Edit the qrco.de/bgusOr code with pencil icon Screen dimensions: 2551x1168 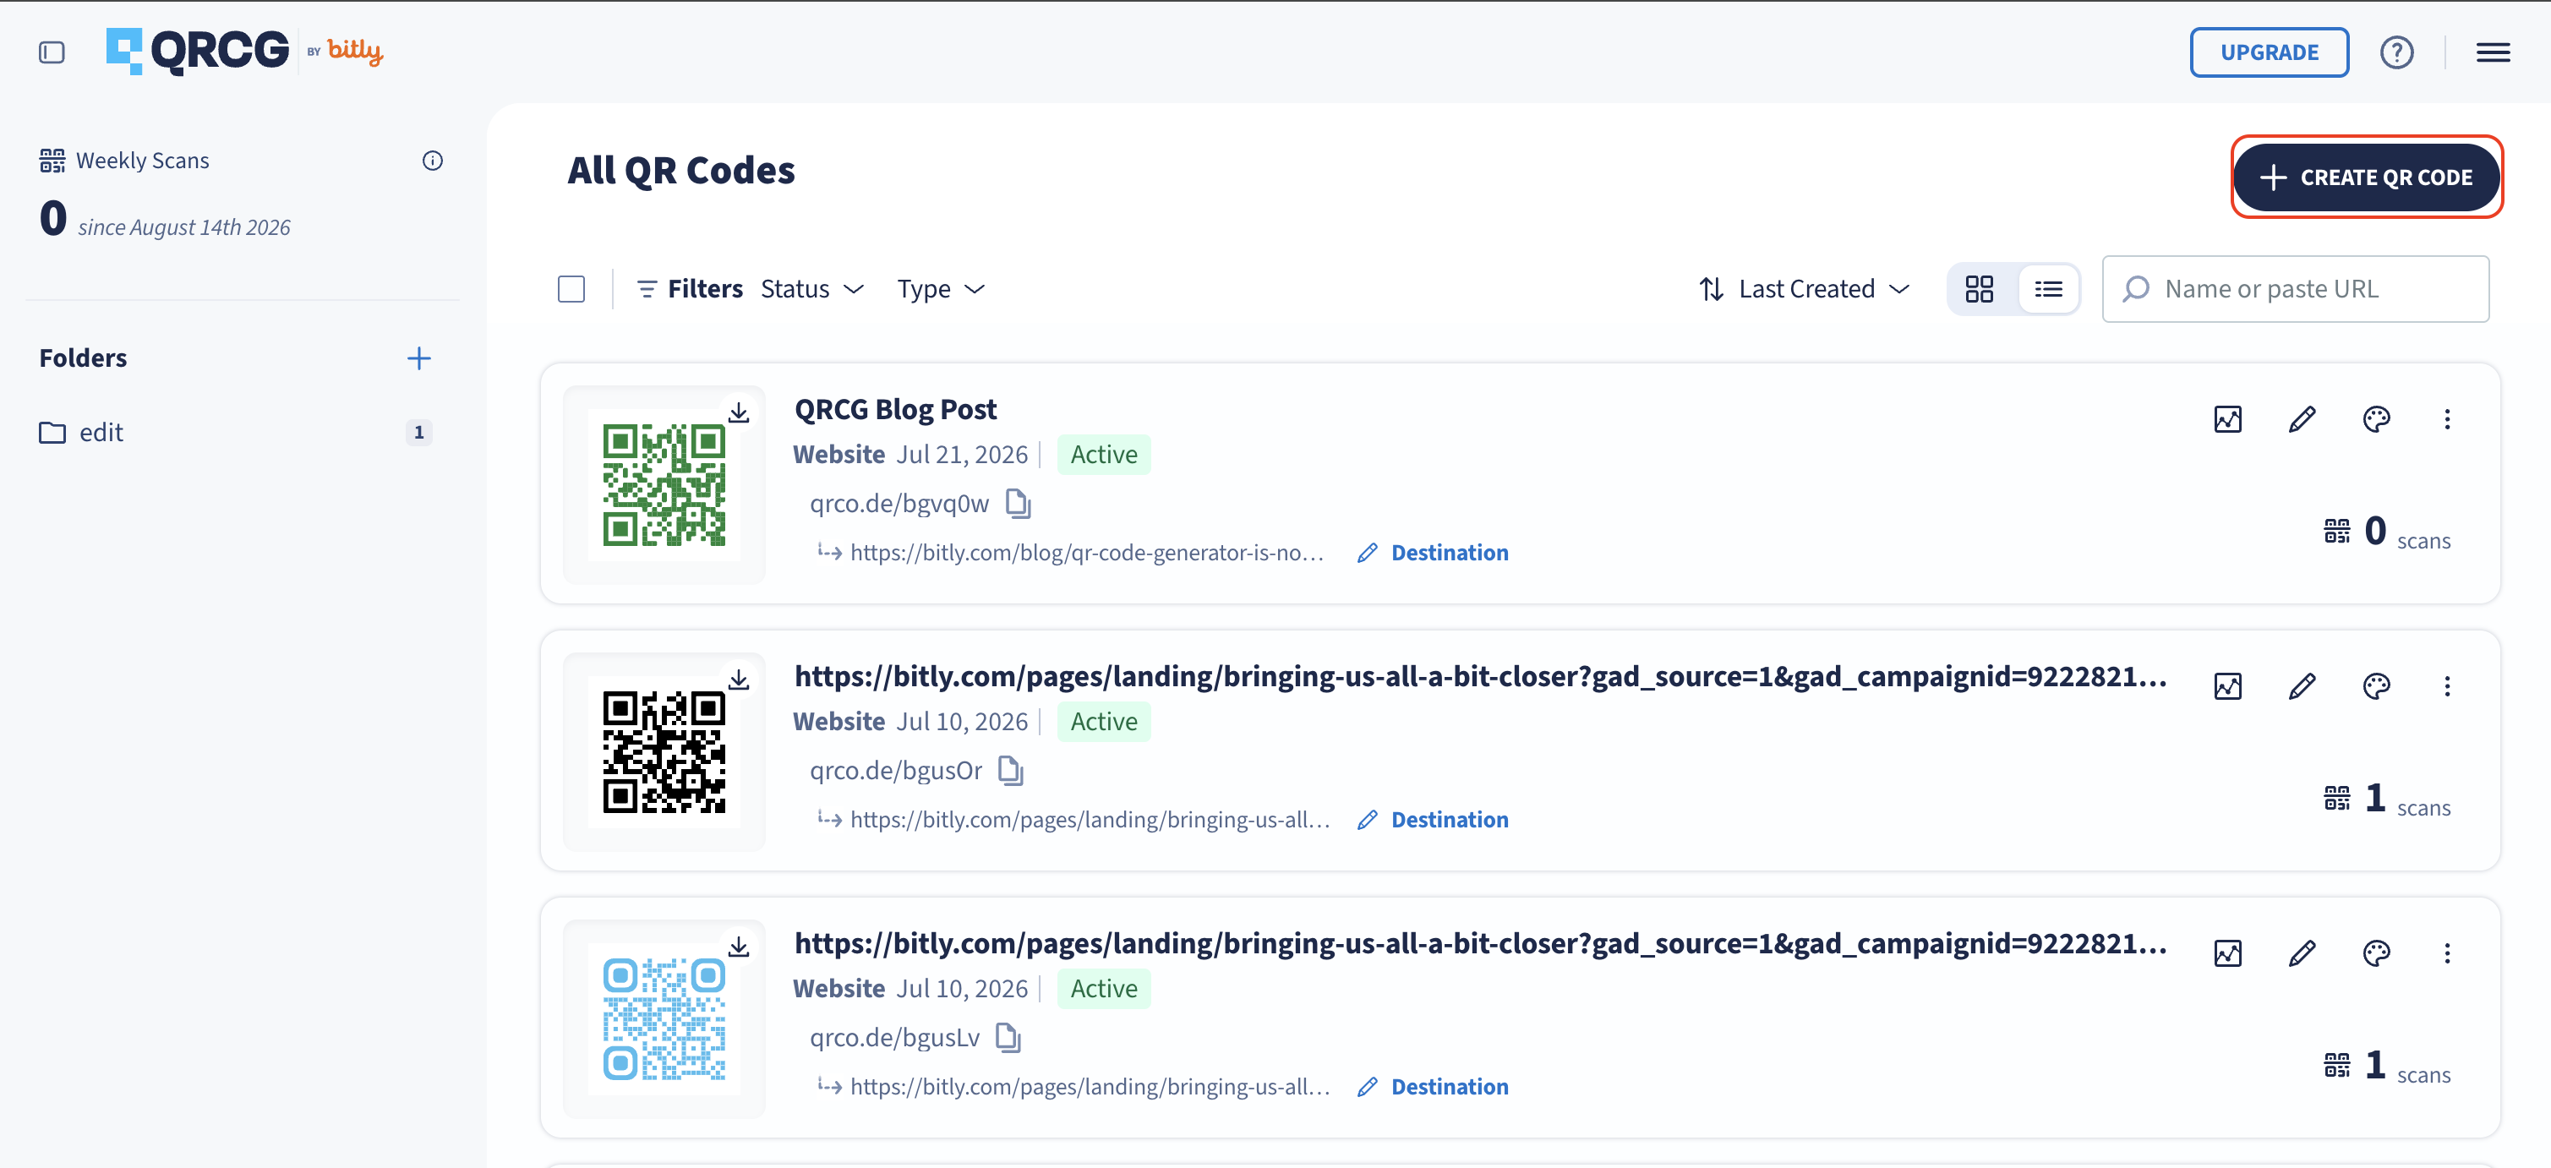tap(2302, 686)
